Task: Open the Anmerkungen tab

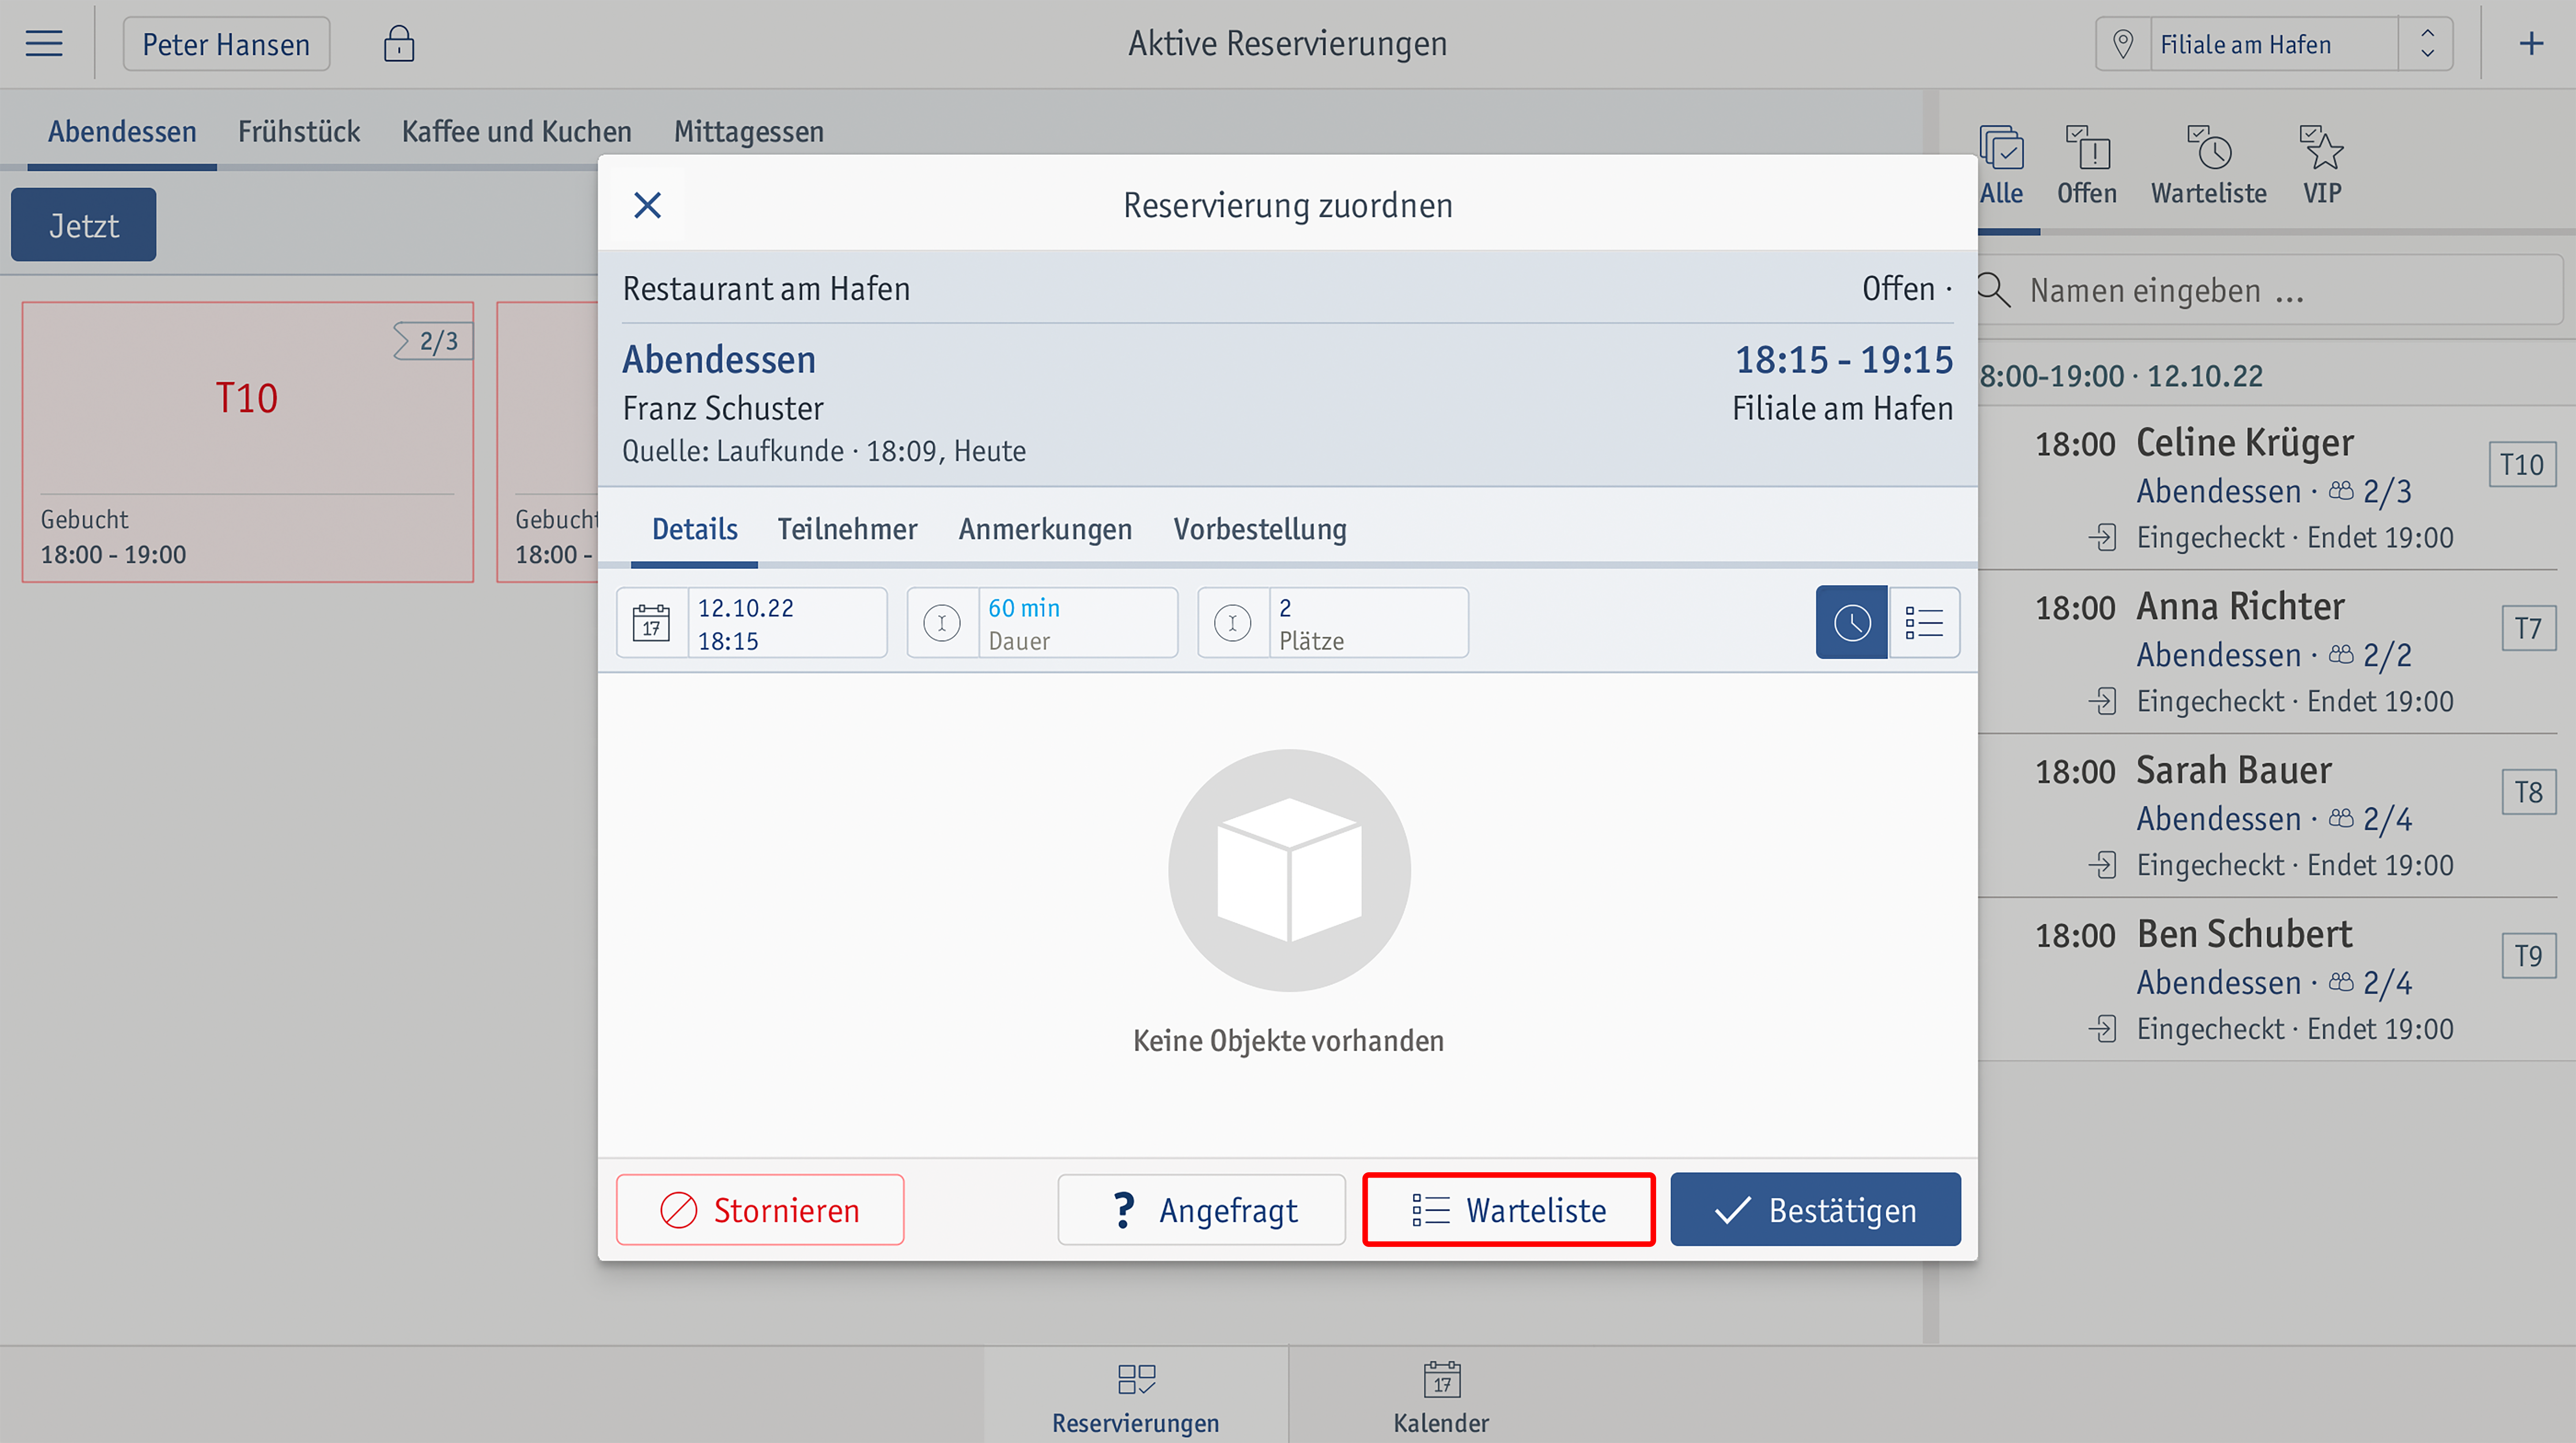Action: point(1045,529)
